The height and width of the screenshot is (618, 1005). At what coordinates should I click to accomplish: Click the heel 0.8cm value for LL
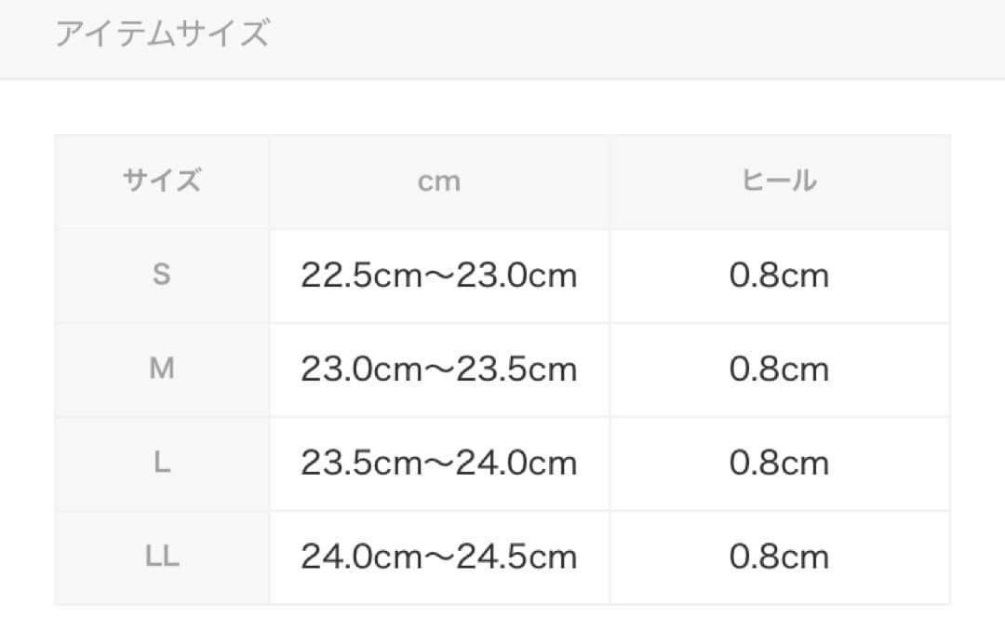(x=779, y=557)
